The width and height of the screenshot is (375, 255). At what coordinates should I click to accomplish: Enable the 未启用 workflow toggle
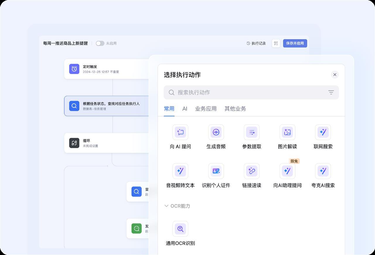click(x=100, y=43)
